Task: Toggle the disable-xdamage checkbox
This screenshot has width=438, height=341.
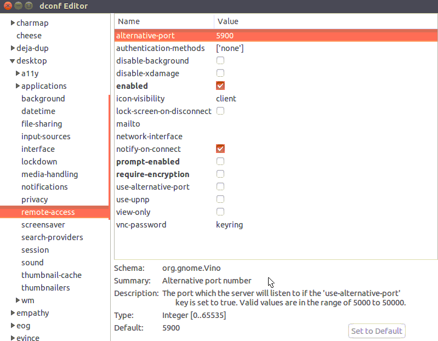Action: [220, 73]
